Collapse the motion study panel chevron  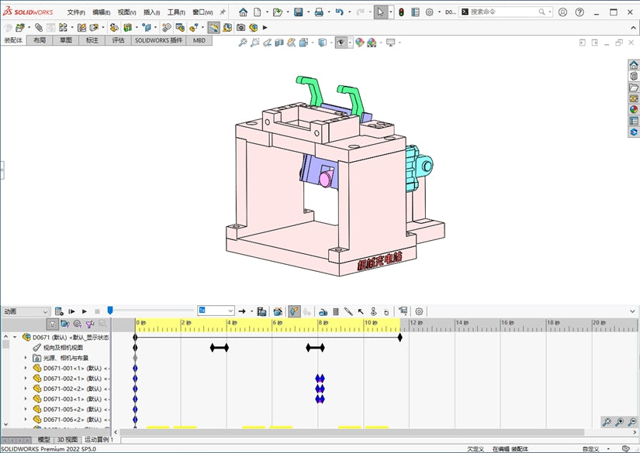pos(632,311)
